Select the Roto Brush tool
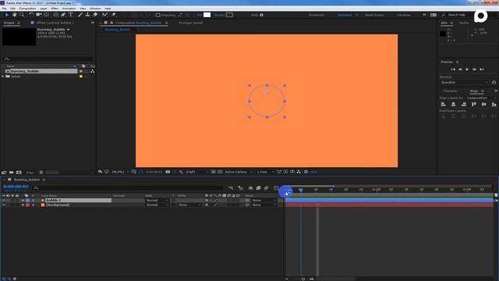 coord(104,15)
